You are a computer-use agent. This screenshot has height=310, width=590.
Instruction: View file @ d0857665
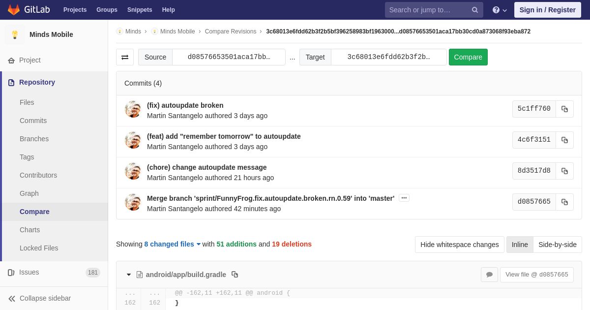coord(537,275)
